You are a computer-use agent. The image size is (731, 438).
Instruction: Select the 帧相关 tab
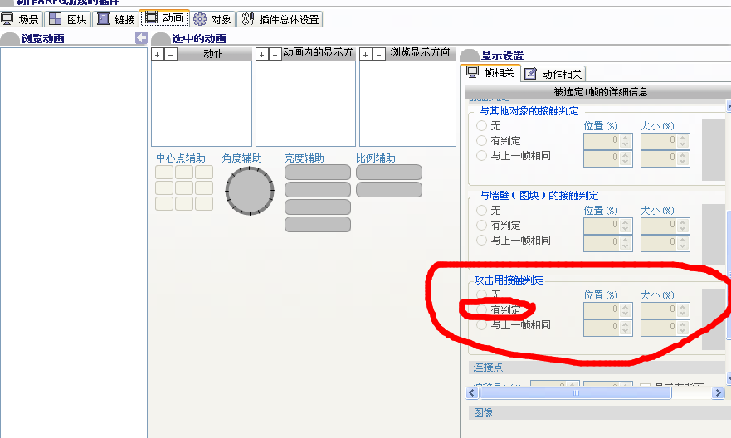(x=491, y=73)
